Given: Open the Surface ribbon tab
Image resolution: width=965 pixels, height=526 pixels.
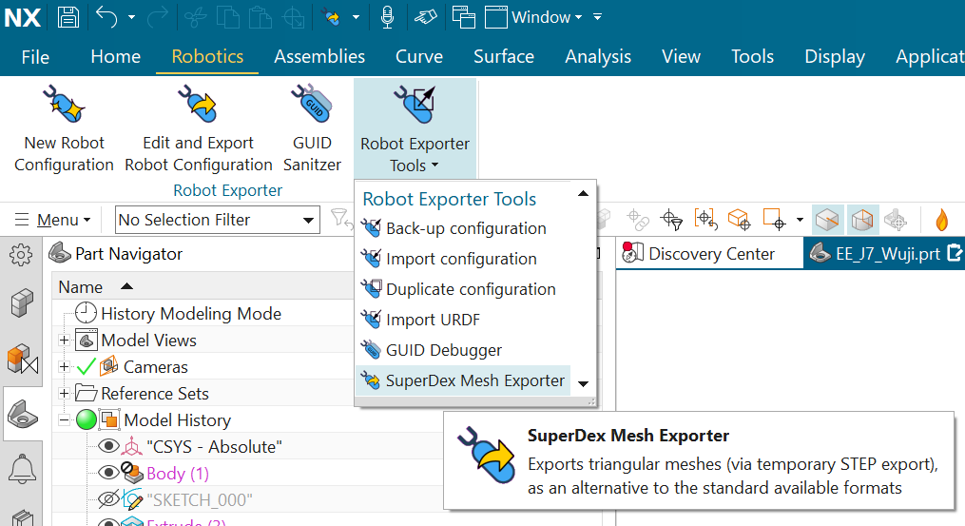Looking at the screenshot, I should [x=504, y=57].
